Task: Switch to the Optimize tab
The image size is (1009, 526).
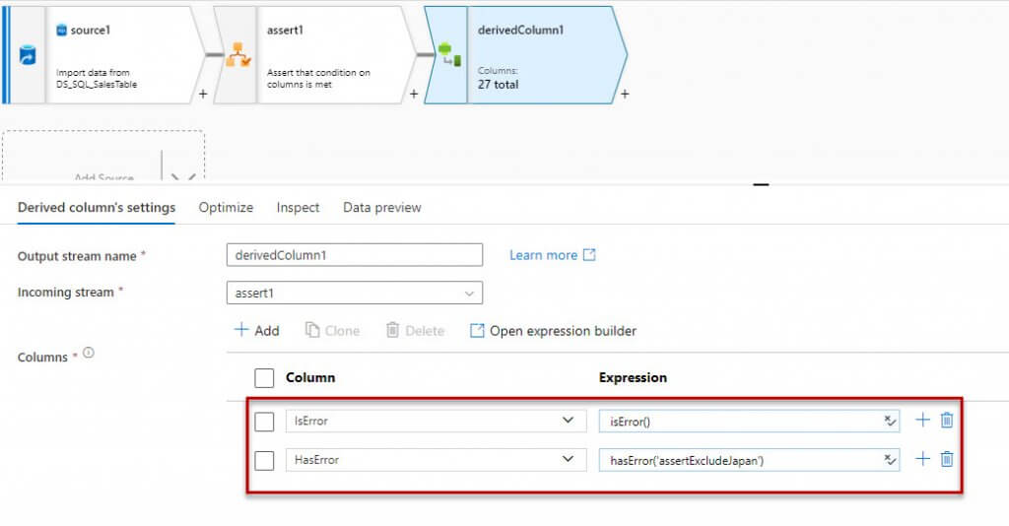Action: 226,208
